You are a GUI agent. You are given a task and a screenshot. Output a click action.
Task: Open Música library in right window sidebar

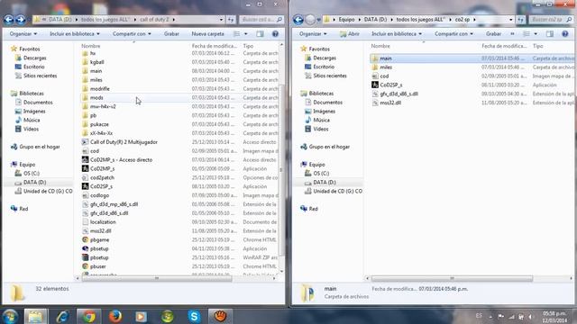[x=321, y=120]
